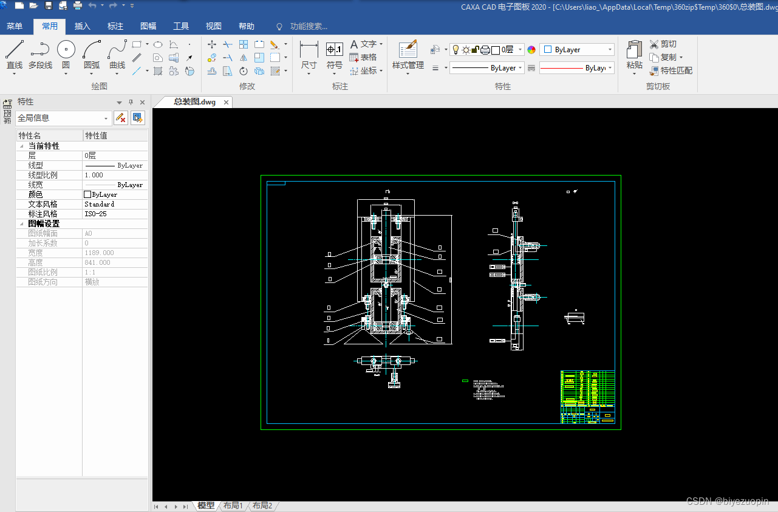Select the Polygon tool
The image size is (778, 512).
(157, 58)
